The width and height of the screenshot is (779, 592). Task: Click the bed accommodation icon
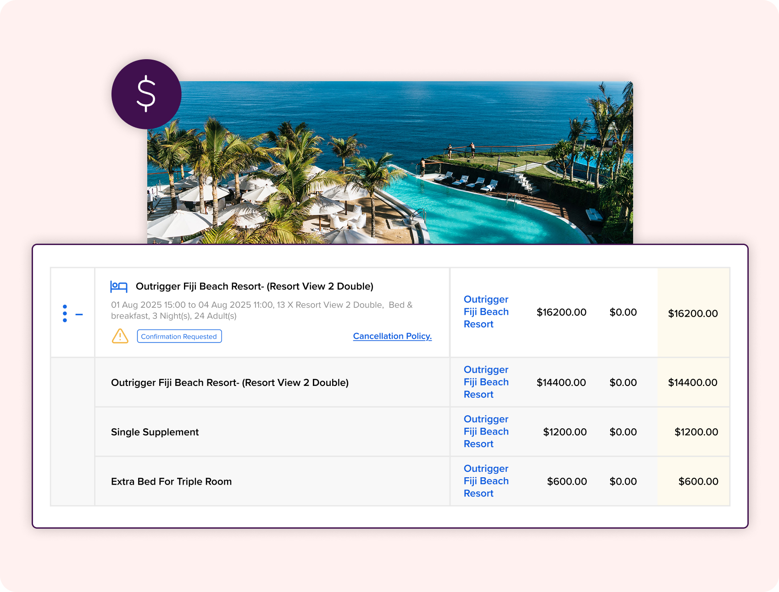click(x=119, y=287)
